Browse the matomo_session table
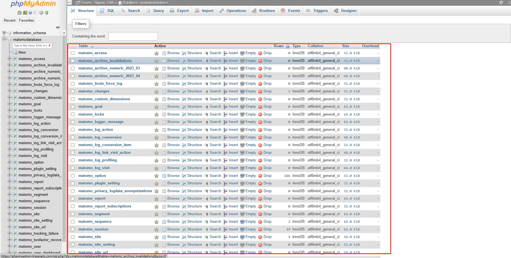This screenshot has width=511, height=258. coord(171,229)
